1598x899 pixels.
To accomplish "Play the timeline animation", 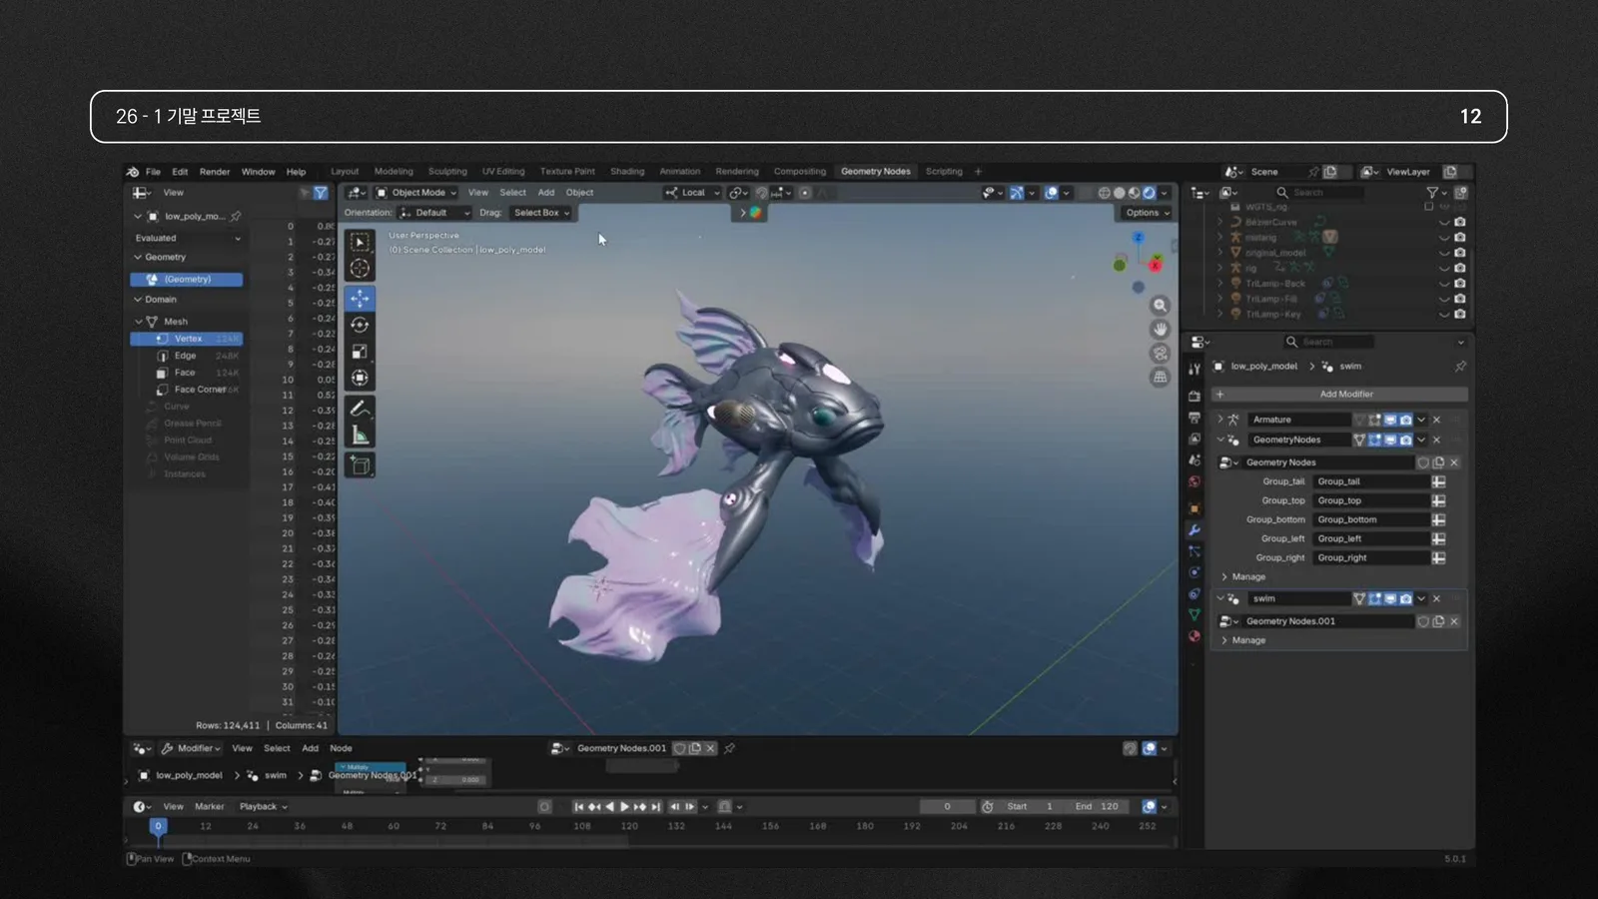I will coord(624,807).
